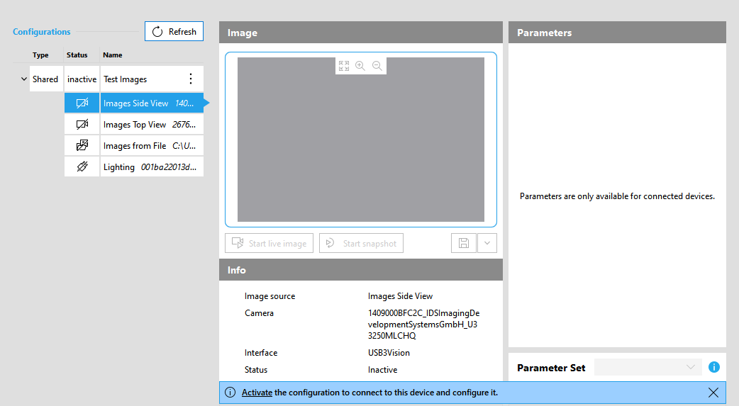Click Start snapshot button

coord(361,243)
